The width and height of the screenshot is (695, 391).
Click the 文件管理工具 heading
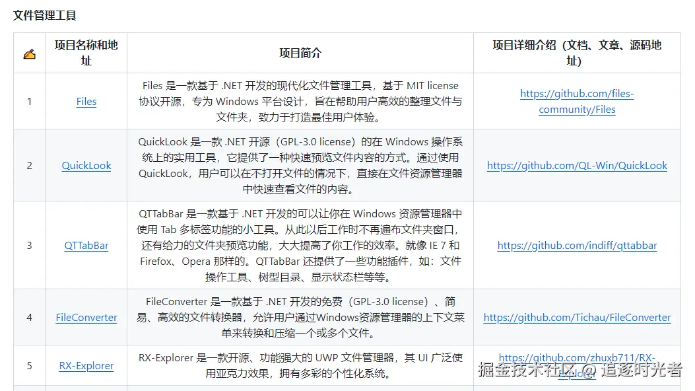pyautogui.click(x=44, y=15)
